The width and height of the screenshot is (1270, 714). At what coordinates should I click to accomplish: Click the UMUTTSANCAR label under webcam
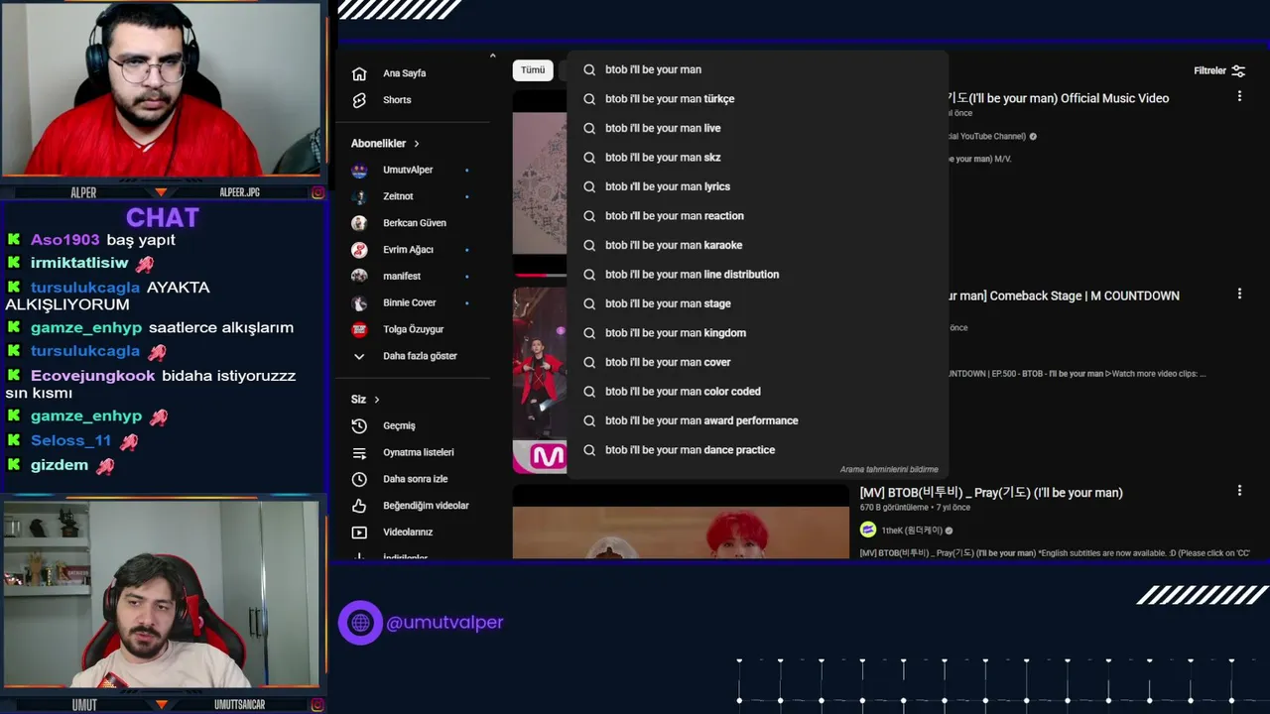click(x=239, y=705)
